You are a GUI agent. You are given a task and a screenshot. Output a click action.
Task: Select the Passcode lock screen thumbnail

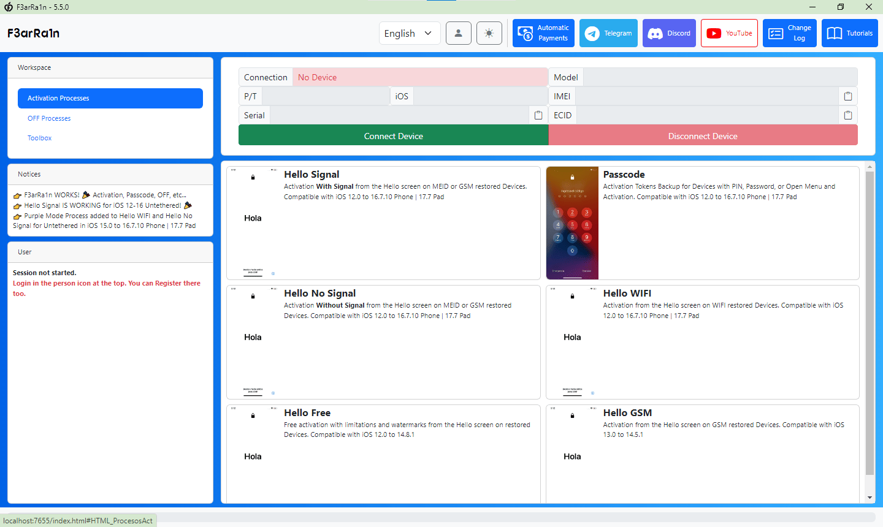point(572,223)
